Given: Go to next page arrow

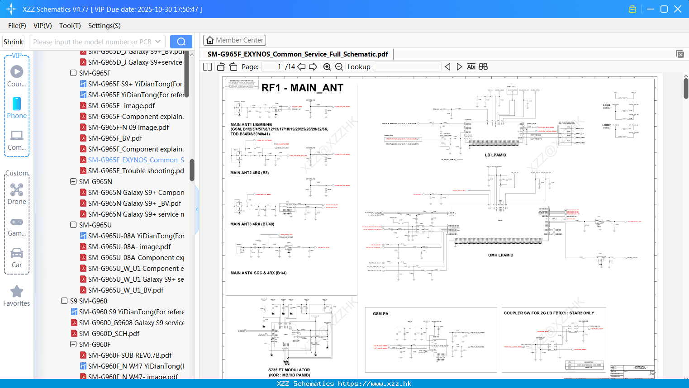Looking at the screenshot, I should tap(313, 66).
